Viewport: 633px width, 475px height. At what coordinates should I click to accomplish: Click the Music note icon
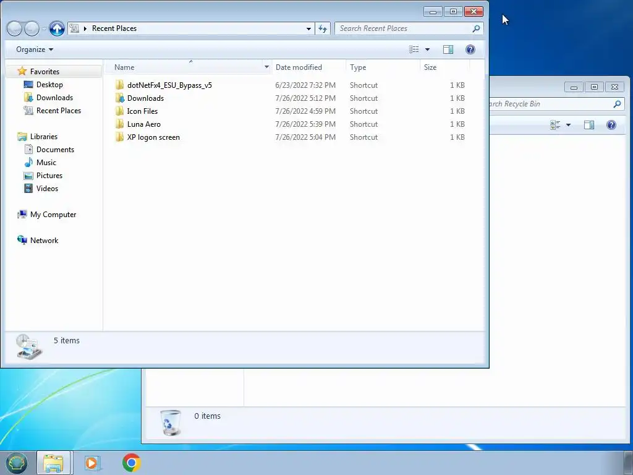tap(28, 163)
